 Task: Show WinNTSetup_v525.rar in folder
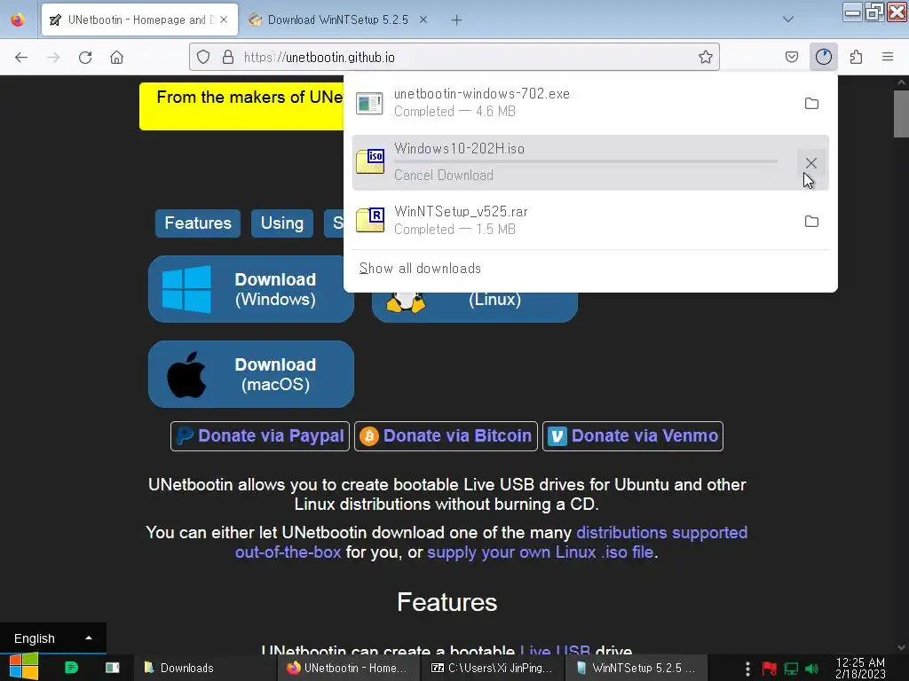tap(811, 221)
